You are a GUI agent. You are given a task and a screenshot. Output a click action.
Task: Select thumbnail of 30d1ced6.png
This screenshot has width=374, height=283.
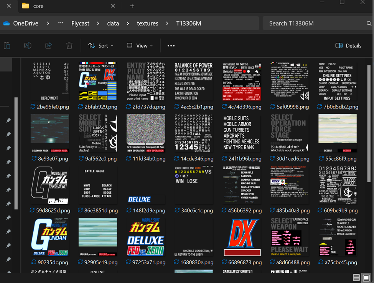tap(290, 133)
